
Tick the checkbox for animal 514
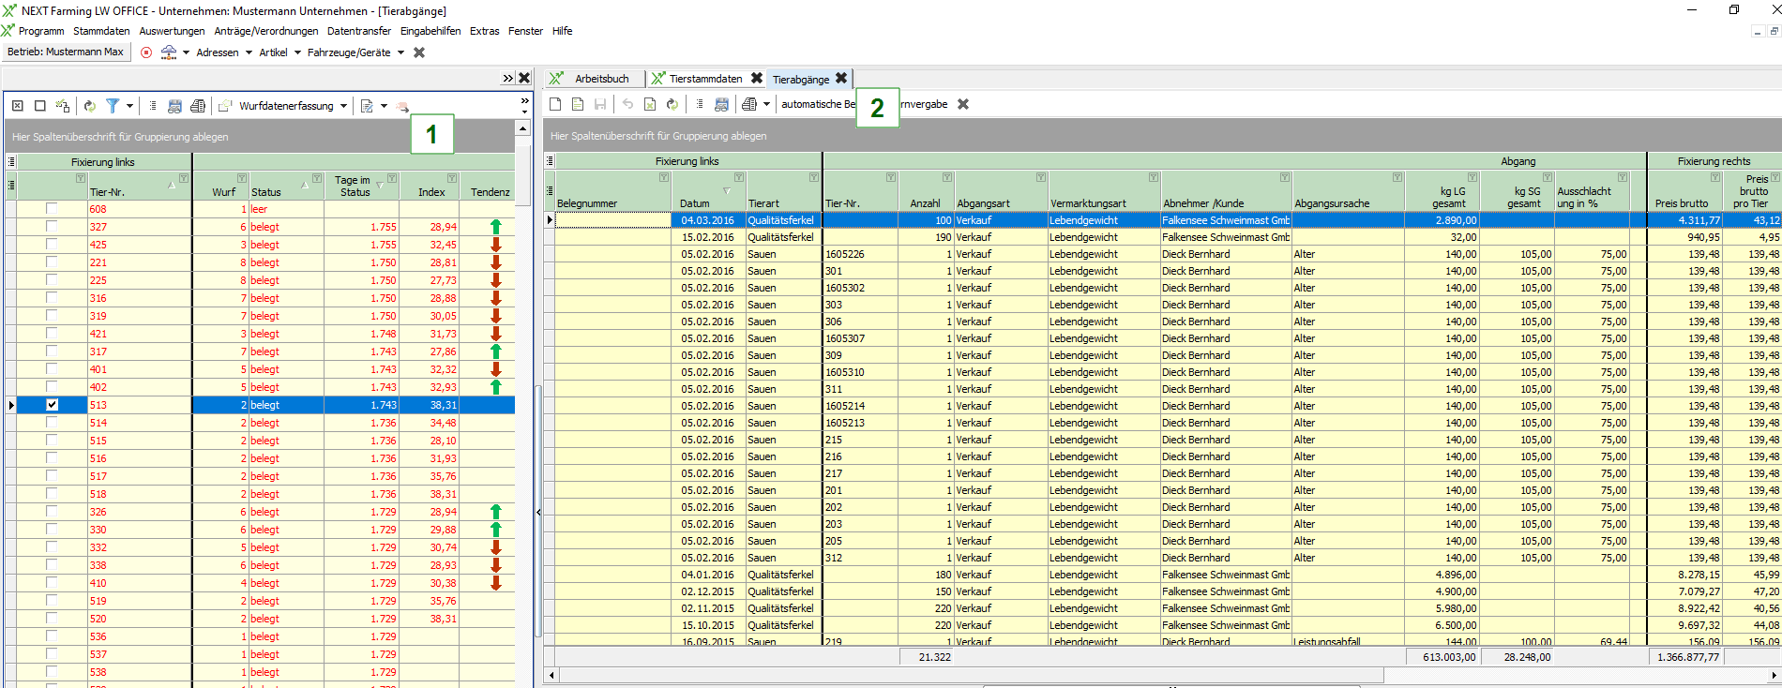52,423
